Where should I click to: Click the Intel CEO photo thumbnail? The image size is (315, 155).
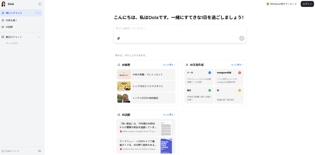tap(124, 98)
